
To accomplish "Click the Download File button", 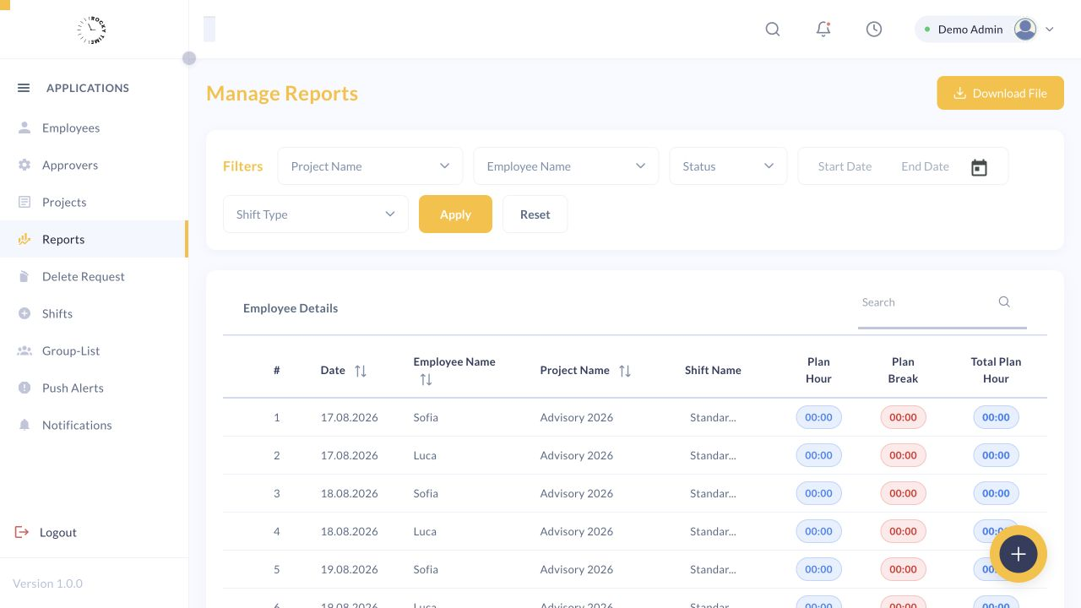I will pos(1000,94).
